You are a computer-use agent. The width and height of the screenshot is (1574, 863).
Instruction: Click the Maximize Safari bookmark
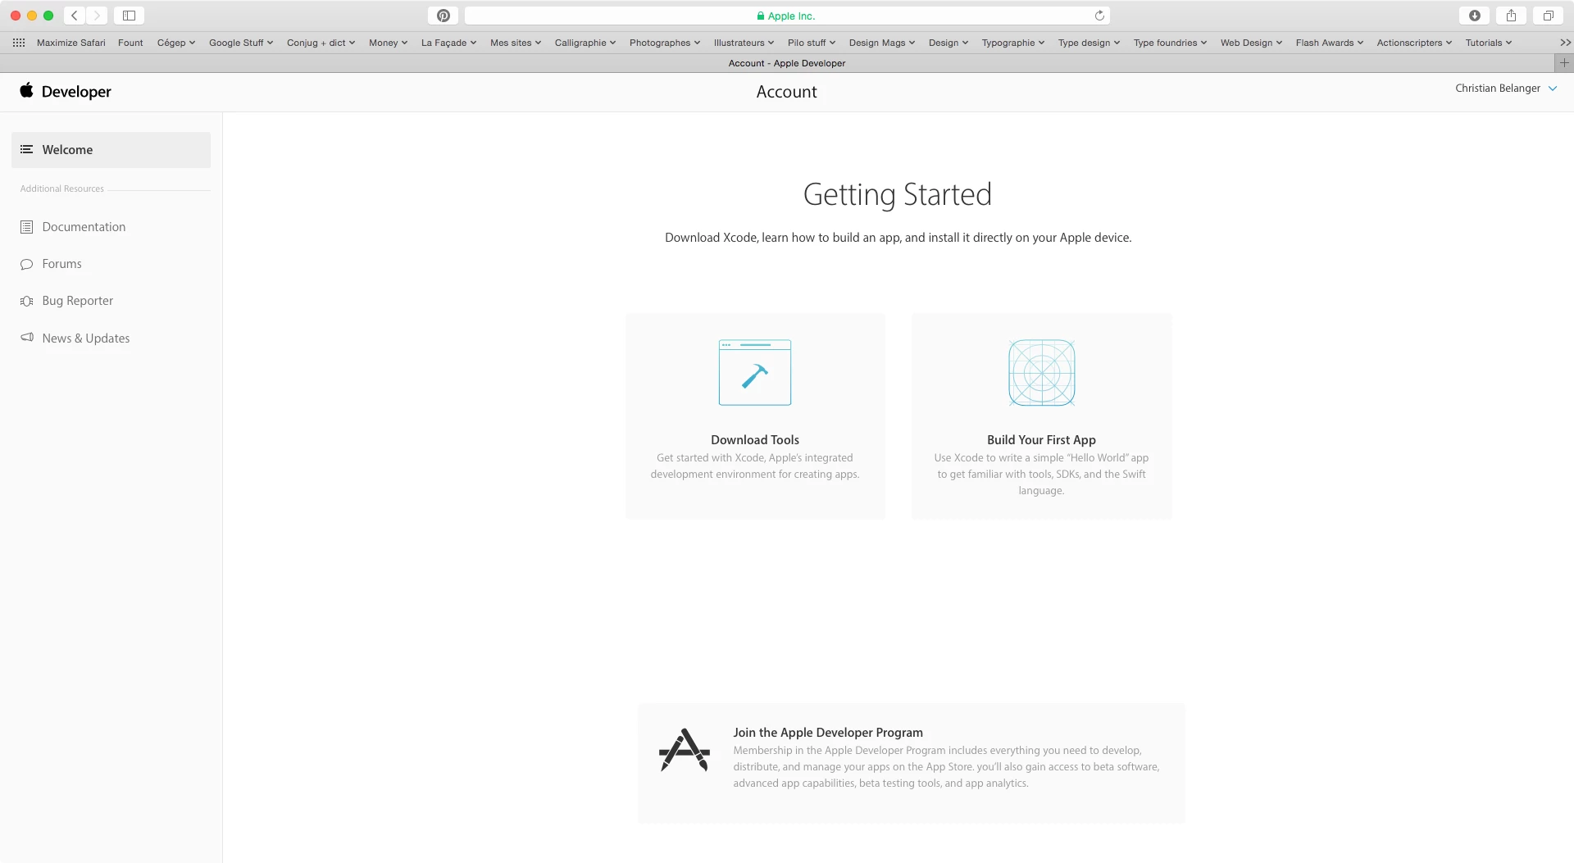pos(71,43)
